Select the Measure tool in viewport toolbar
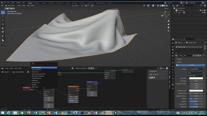This screenshot has width=207, height=116. (x=3, y=40)
